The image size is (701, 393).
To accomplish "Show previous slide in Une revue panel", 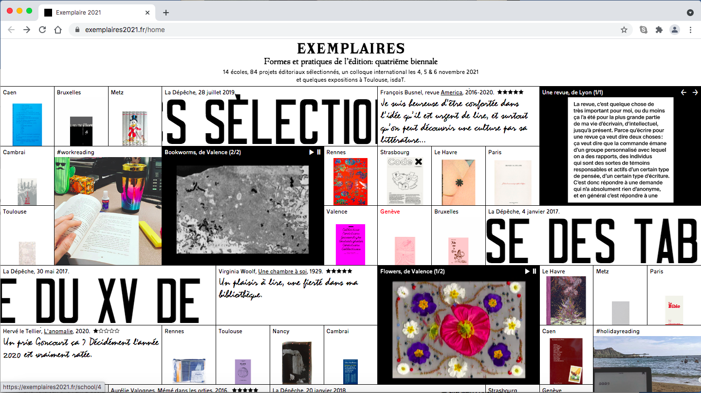I will [x=683, y=92].
